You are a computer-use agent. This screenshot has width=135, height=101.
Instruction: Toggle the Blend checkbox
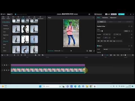pyautogui.click(x=98, y=46)
